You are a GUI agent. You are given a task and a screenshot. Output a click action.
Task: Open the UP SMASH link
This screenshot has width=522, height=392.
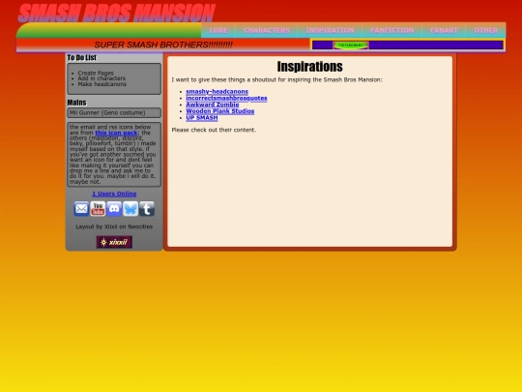pyautogui.click(x=202, y=118)
